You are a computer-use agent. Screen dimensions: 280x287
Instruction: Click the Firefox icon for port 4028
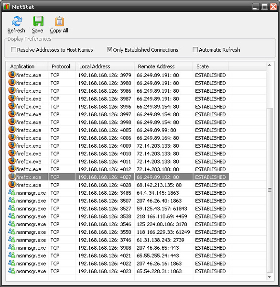pyautogui.click(x=12, y=185)
